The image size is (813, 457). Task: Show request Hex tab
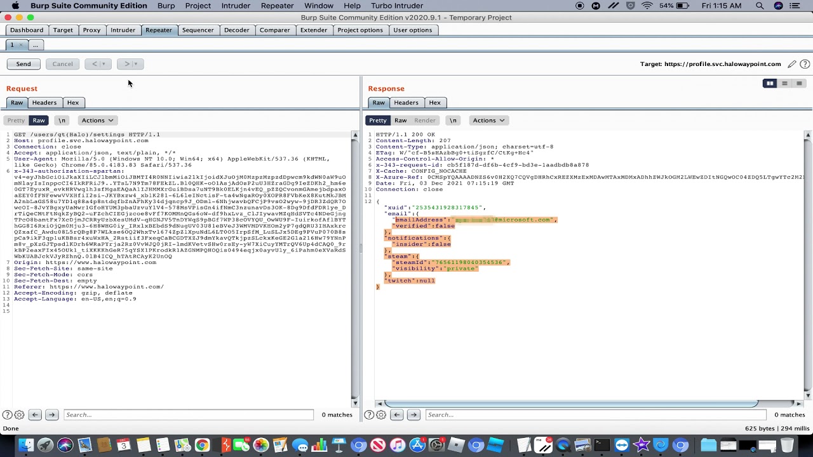(x=73, y=103)
